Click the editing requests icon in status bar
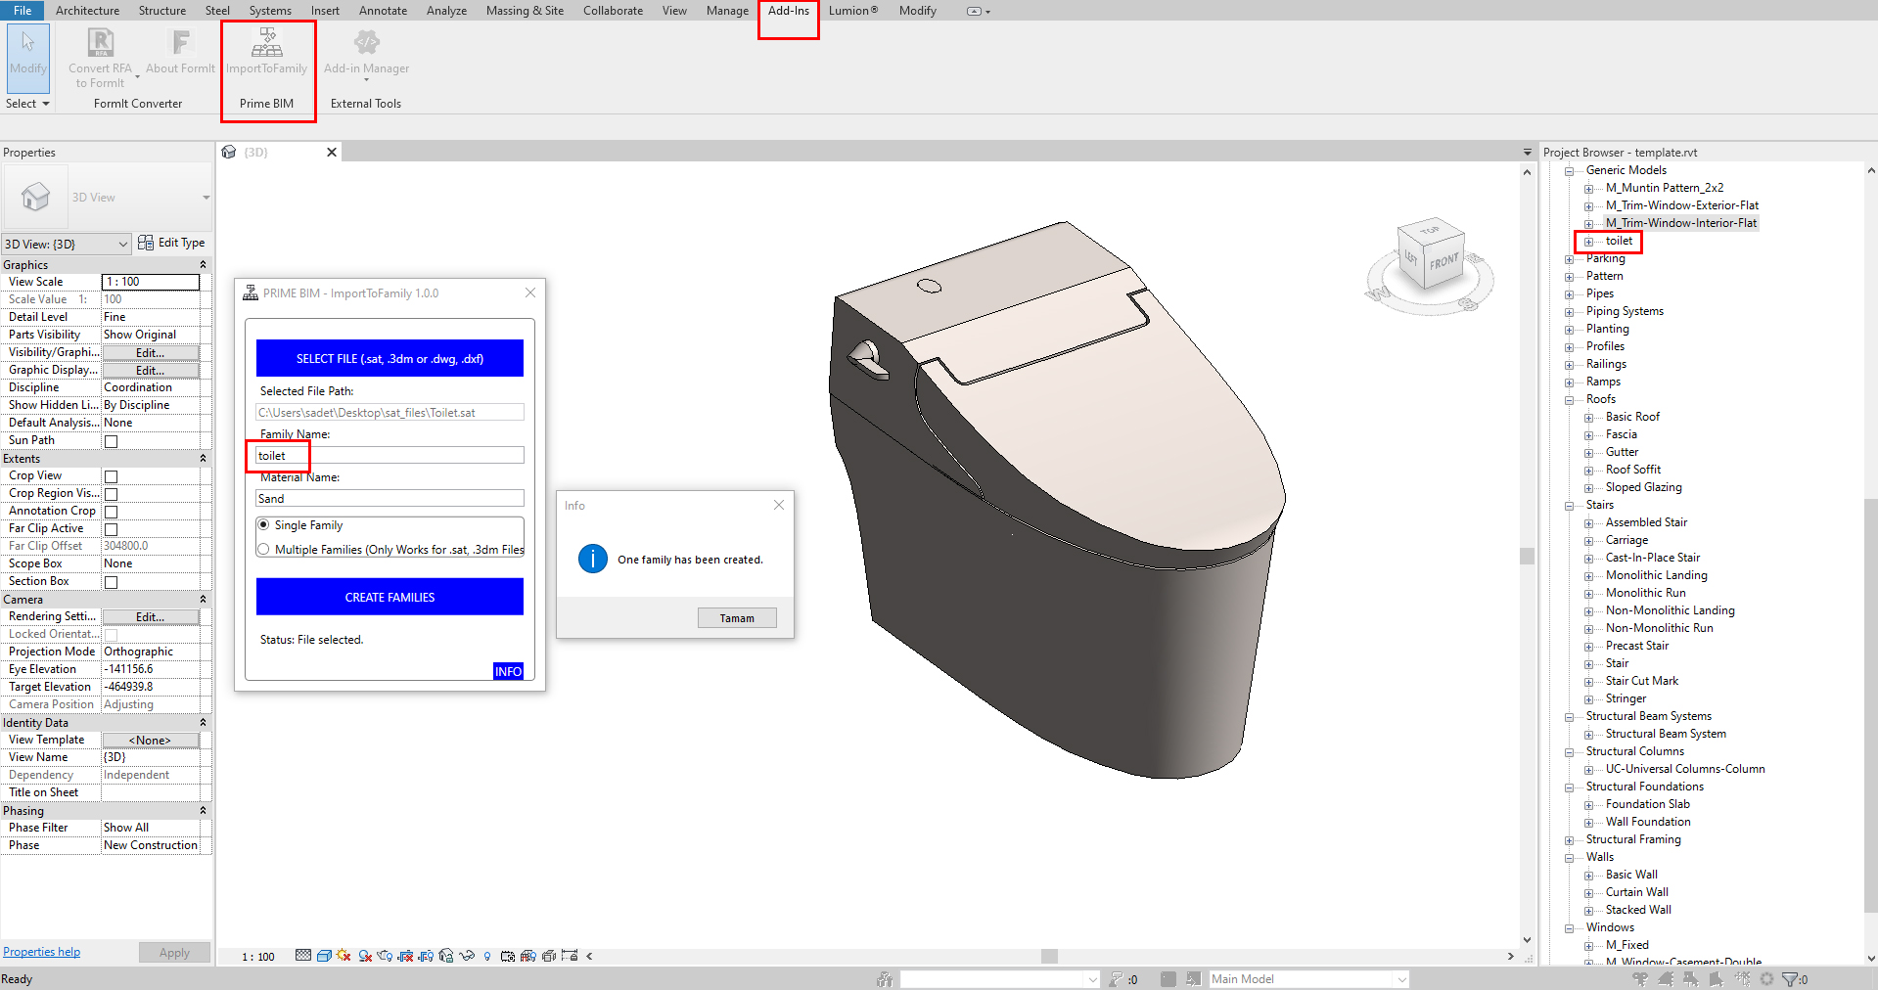Image resolution: width=1878 pixels, height=990 pixels. click(1117, 978)
